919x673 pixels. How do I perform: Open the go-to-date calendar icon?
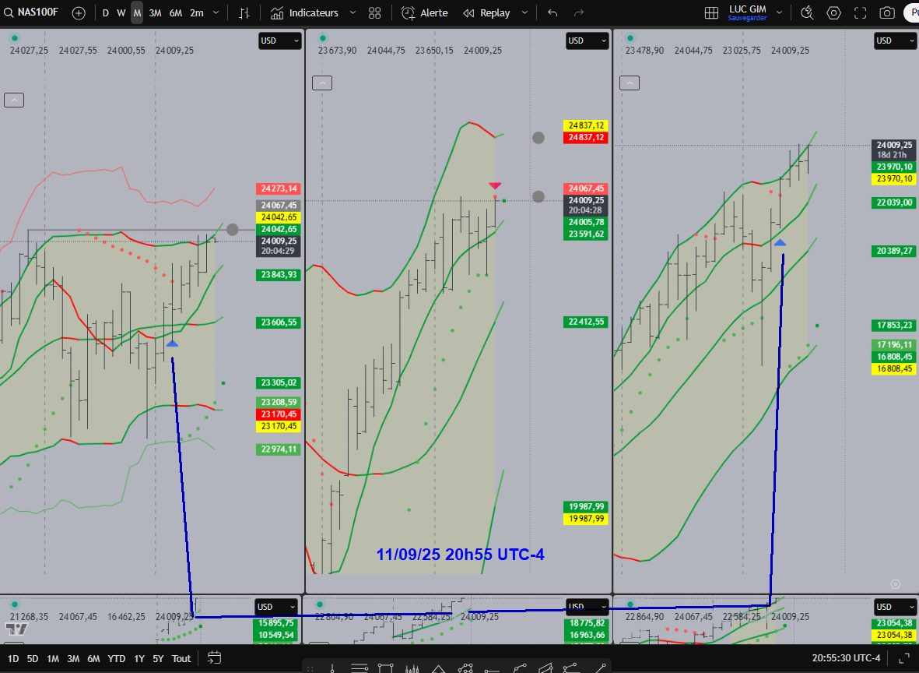tap(214, 657)
